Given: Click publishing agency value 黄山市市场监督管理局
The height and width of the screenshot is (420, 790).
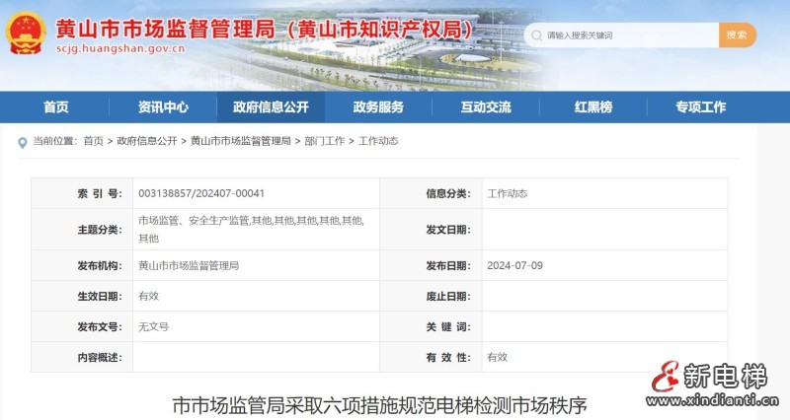Looking at the screenshot, I should pos(189,265).
